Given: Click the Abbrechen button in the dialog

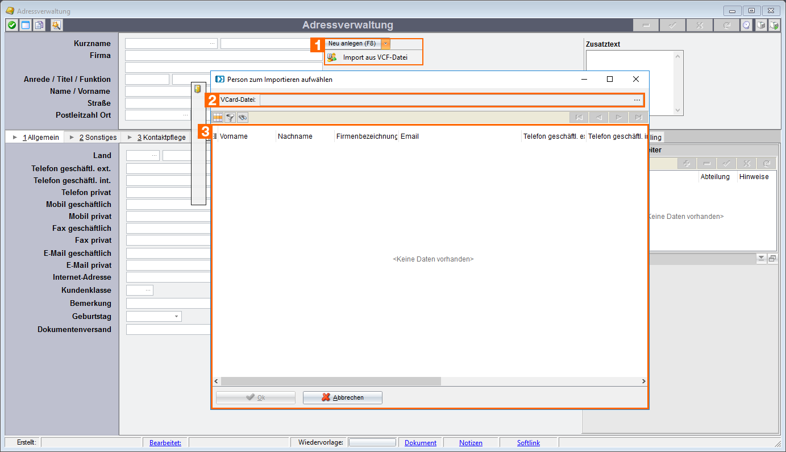Looking at the screenshot, I should tap(343, 397).
